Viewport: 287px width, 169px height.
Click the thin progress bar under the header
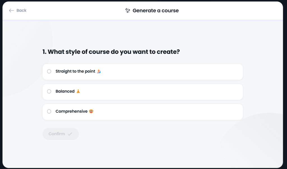(143, 20)
